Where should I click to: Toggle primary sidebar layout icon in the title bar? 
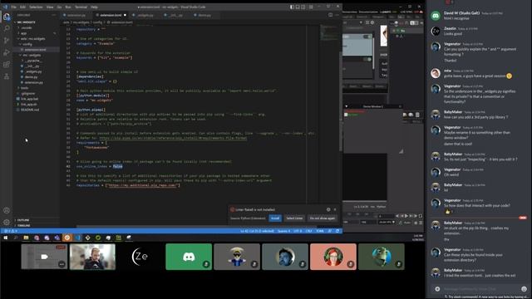(x=292, y=7)
